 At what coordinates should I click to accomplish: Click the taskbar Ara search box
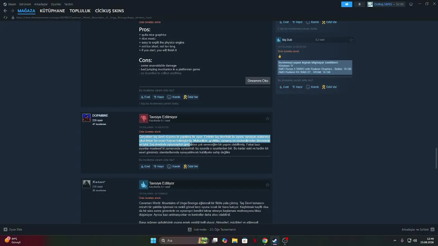(x=184, y=241)
